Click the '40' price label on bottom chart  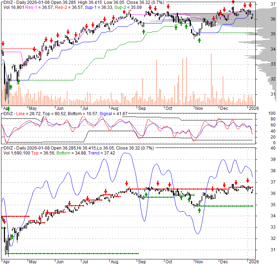(x=273, y=148)
